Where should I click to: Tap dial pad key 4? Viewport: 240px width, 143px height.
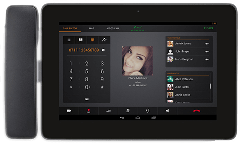(x=71, y=71)
